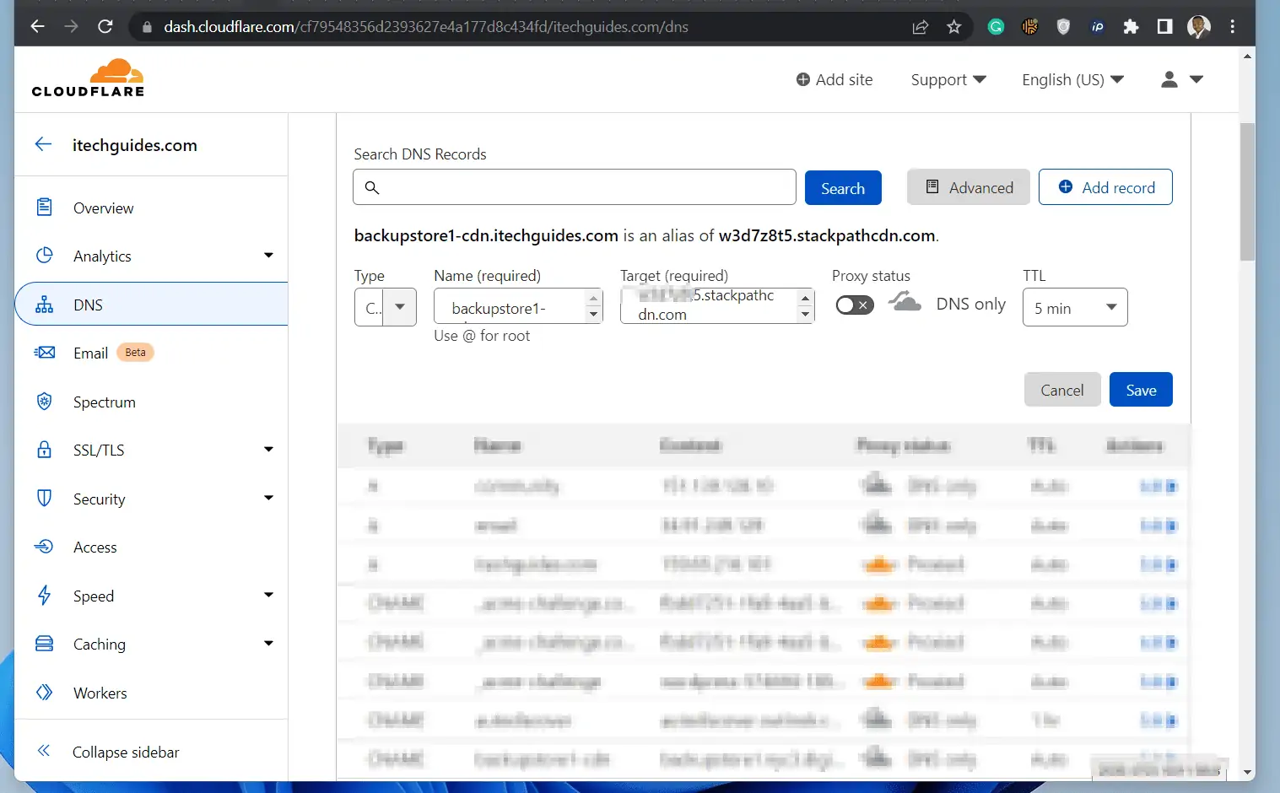Expand the Speed submenu arrow
1280x793 pixels.
click(268, 595)
